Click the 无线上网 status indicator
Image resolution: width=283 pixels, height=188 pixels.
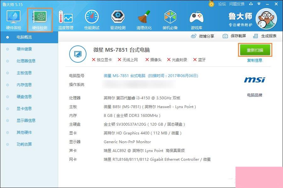[x=128, y=60]
